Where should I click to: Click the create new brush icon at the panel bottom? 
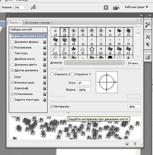[x=127, y=144]
